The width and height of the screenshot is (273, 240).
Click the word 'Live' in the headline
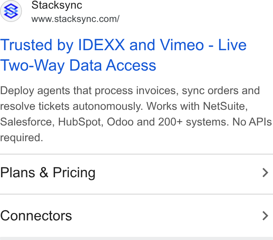232,45
